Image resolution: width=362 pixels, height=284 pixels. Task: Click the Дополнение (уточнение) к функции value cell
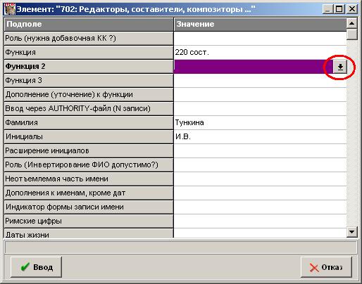click(x=260, y=94)
